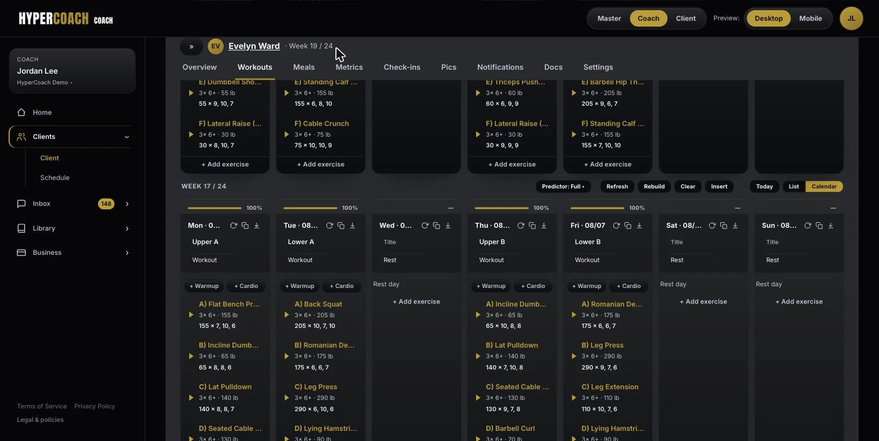Click the Wednesday refresh icon
The height and width of the screenshot is (441, 879).
pyautogui.click(x=425, y=226)
